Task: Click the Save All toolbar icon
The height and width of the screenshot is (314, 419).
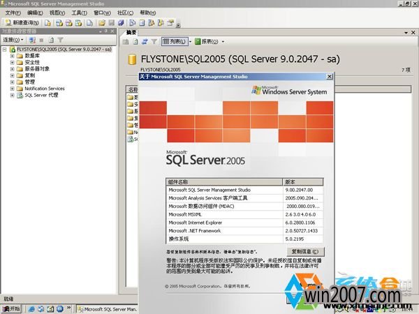Action: point(121,23)
